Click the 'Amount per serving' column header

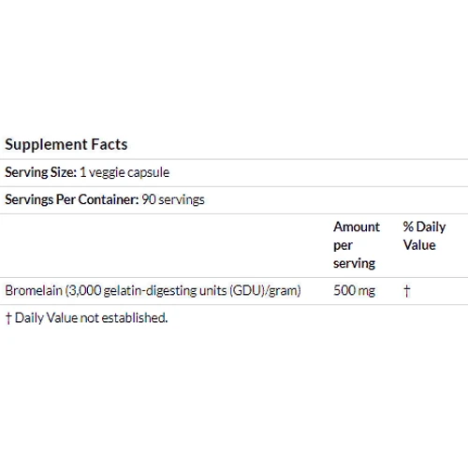coord(357,245)
